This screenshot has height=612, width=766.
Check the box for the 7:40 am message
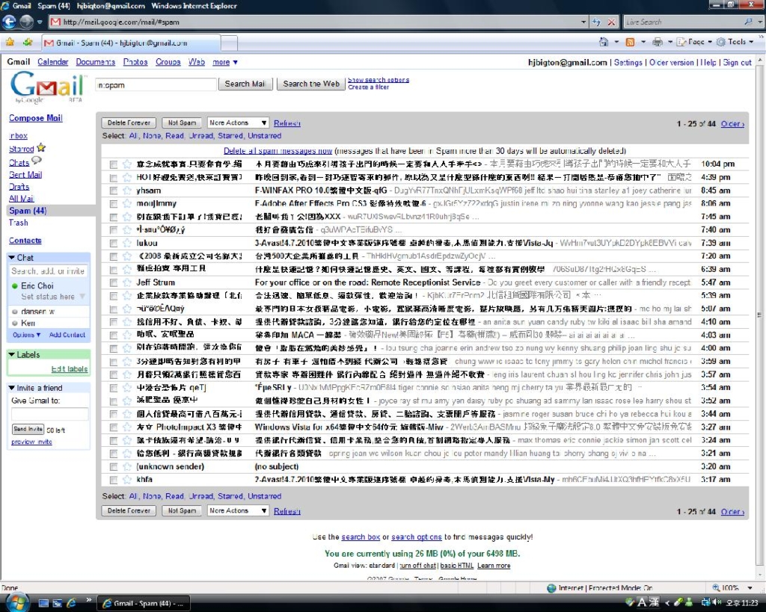114,230
